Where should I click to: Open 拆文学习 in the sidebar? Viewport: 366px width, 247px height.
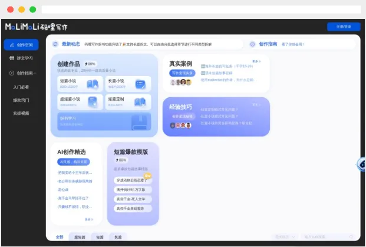click(x=21, y=58)
